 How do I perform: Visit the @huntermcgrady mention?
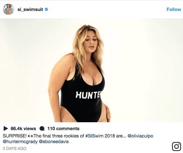coord(20,142)
